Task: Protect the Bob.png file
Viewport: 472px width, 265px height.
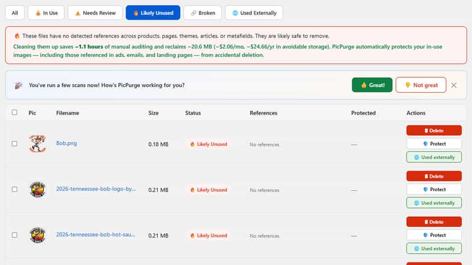Action: (434, 144)
